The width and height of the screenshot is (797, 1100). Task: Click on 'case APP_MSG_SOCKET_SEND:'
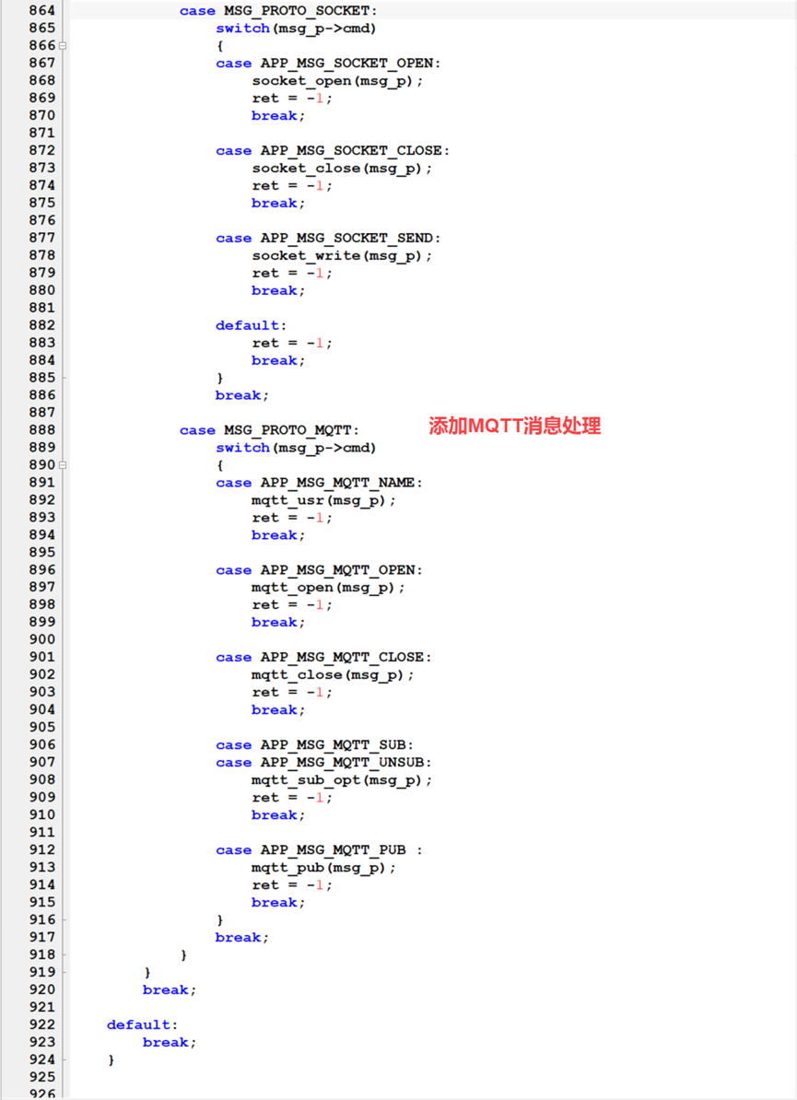point(328,239)
